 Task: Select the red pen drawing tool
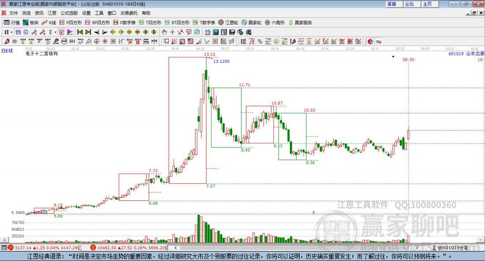click(x=7, y=41)
